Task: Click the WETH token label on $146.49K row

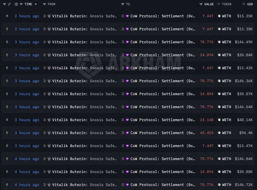Action: pyautogui.click(x=226, y=42)
